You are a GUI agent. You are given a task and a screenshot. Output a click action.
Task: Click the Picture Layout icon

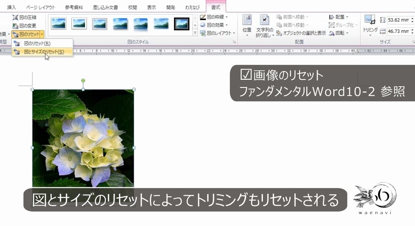203,33
